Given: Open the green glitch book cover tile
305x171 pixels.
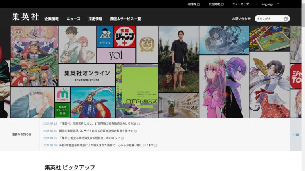Looking at the screenshot, I should pos(137,91).
